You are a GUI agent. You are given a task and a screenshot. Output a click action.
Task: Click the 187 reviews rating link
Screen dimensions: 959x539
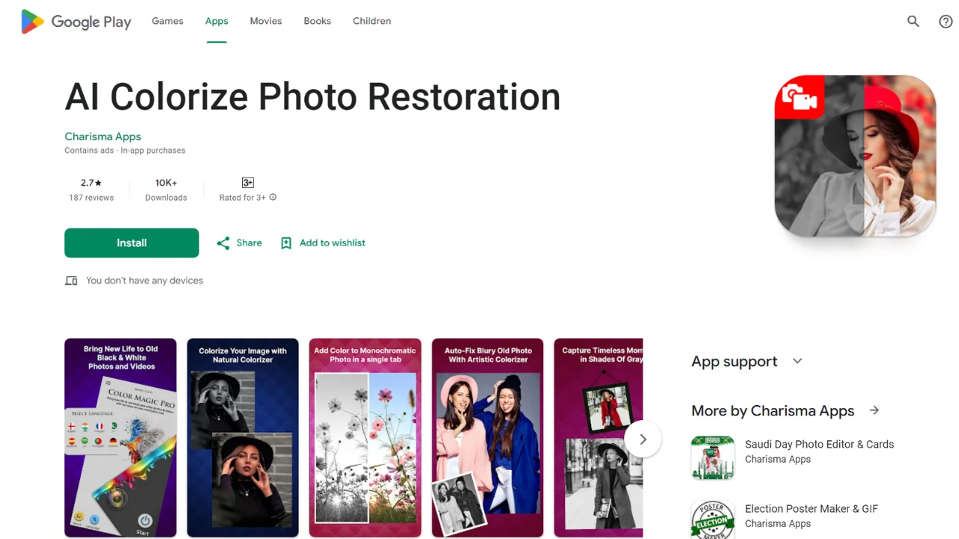[x=91, y=189]
